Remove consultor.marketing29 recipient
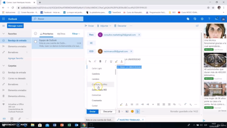 [x=139, y=35]
